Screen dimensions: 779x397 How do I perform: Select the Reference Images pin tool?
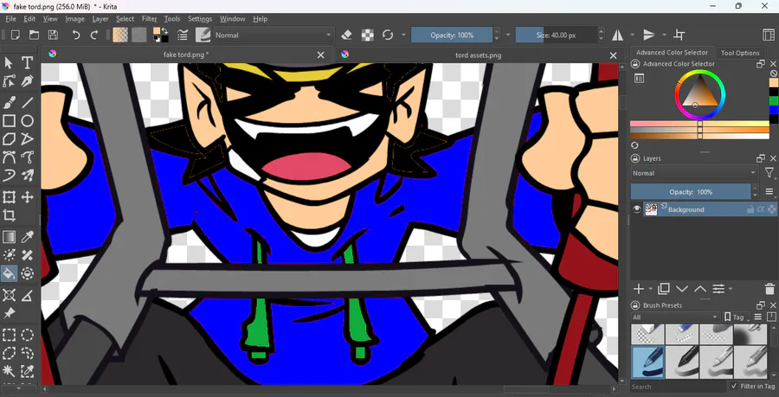click(9, 314)
